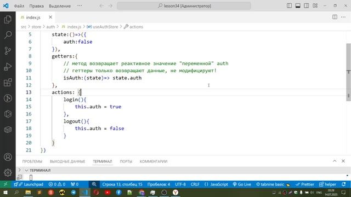Image resolution: width=351 pixels, height=197 pixels.
Task: Open the editor More Actions menu
Action: point(343,17)
